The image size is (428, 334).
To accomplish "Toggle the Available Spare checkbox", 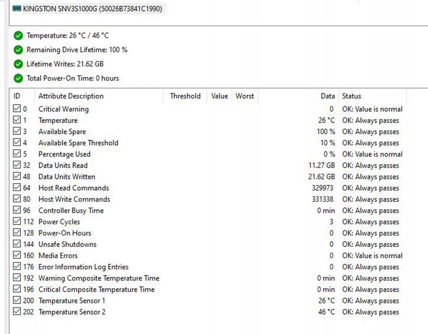I will [x=17, y=131].
